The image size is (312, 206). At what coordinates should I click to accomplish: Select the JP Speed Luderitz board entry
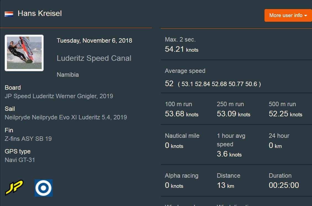[59, 96]
